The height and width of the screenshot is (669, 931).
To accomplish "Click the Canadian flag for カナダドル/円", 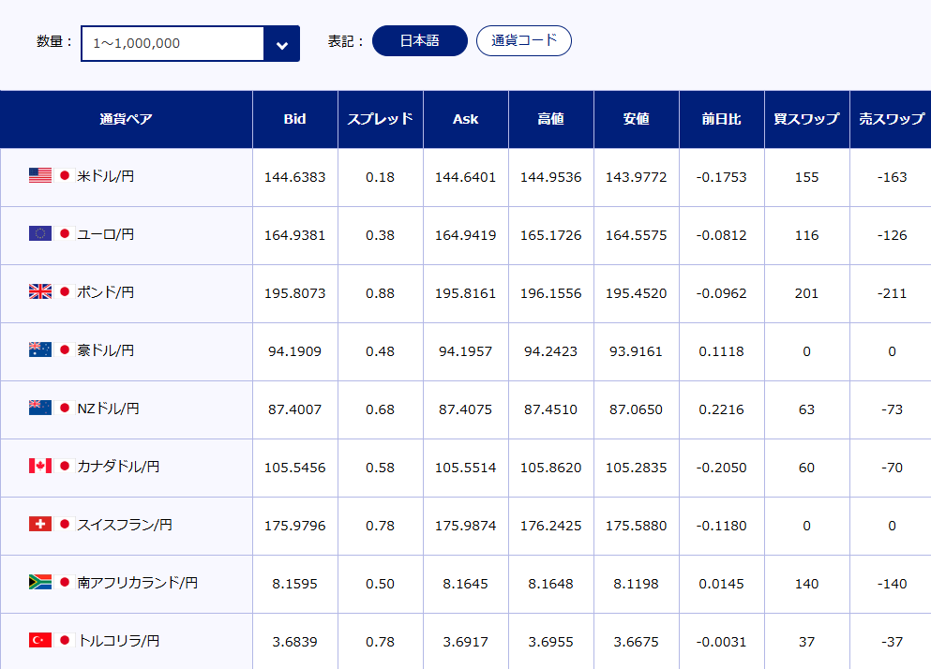I will point(40,466).
